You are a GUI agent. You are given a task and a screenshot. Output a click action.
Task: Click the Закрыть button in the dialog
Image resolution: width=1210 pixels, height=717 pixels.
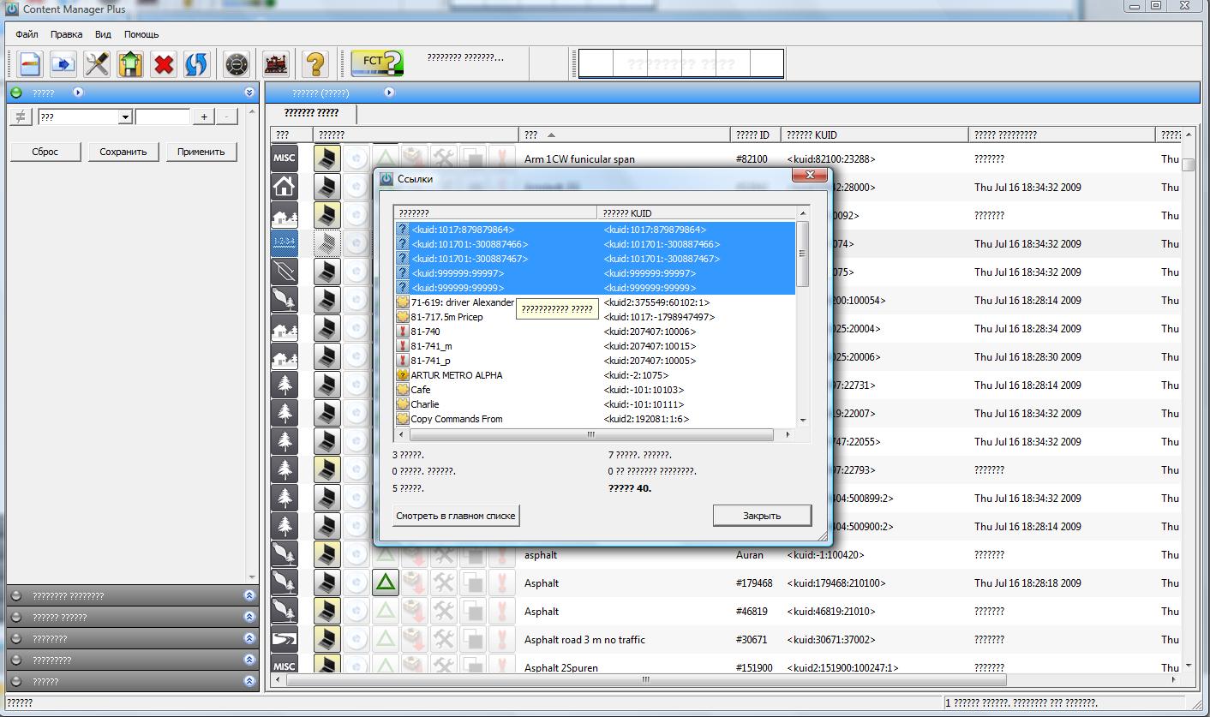(x=761, y=516)
